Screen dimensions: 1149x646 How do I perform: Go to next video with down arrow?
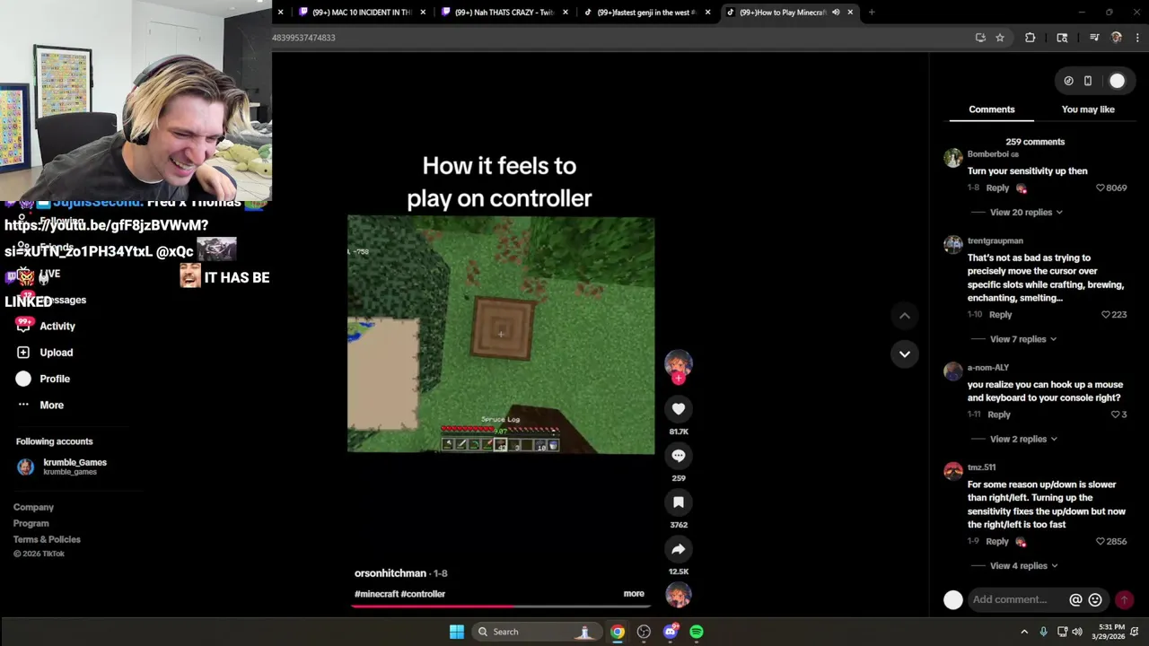click(x=905, y=354)
